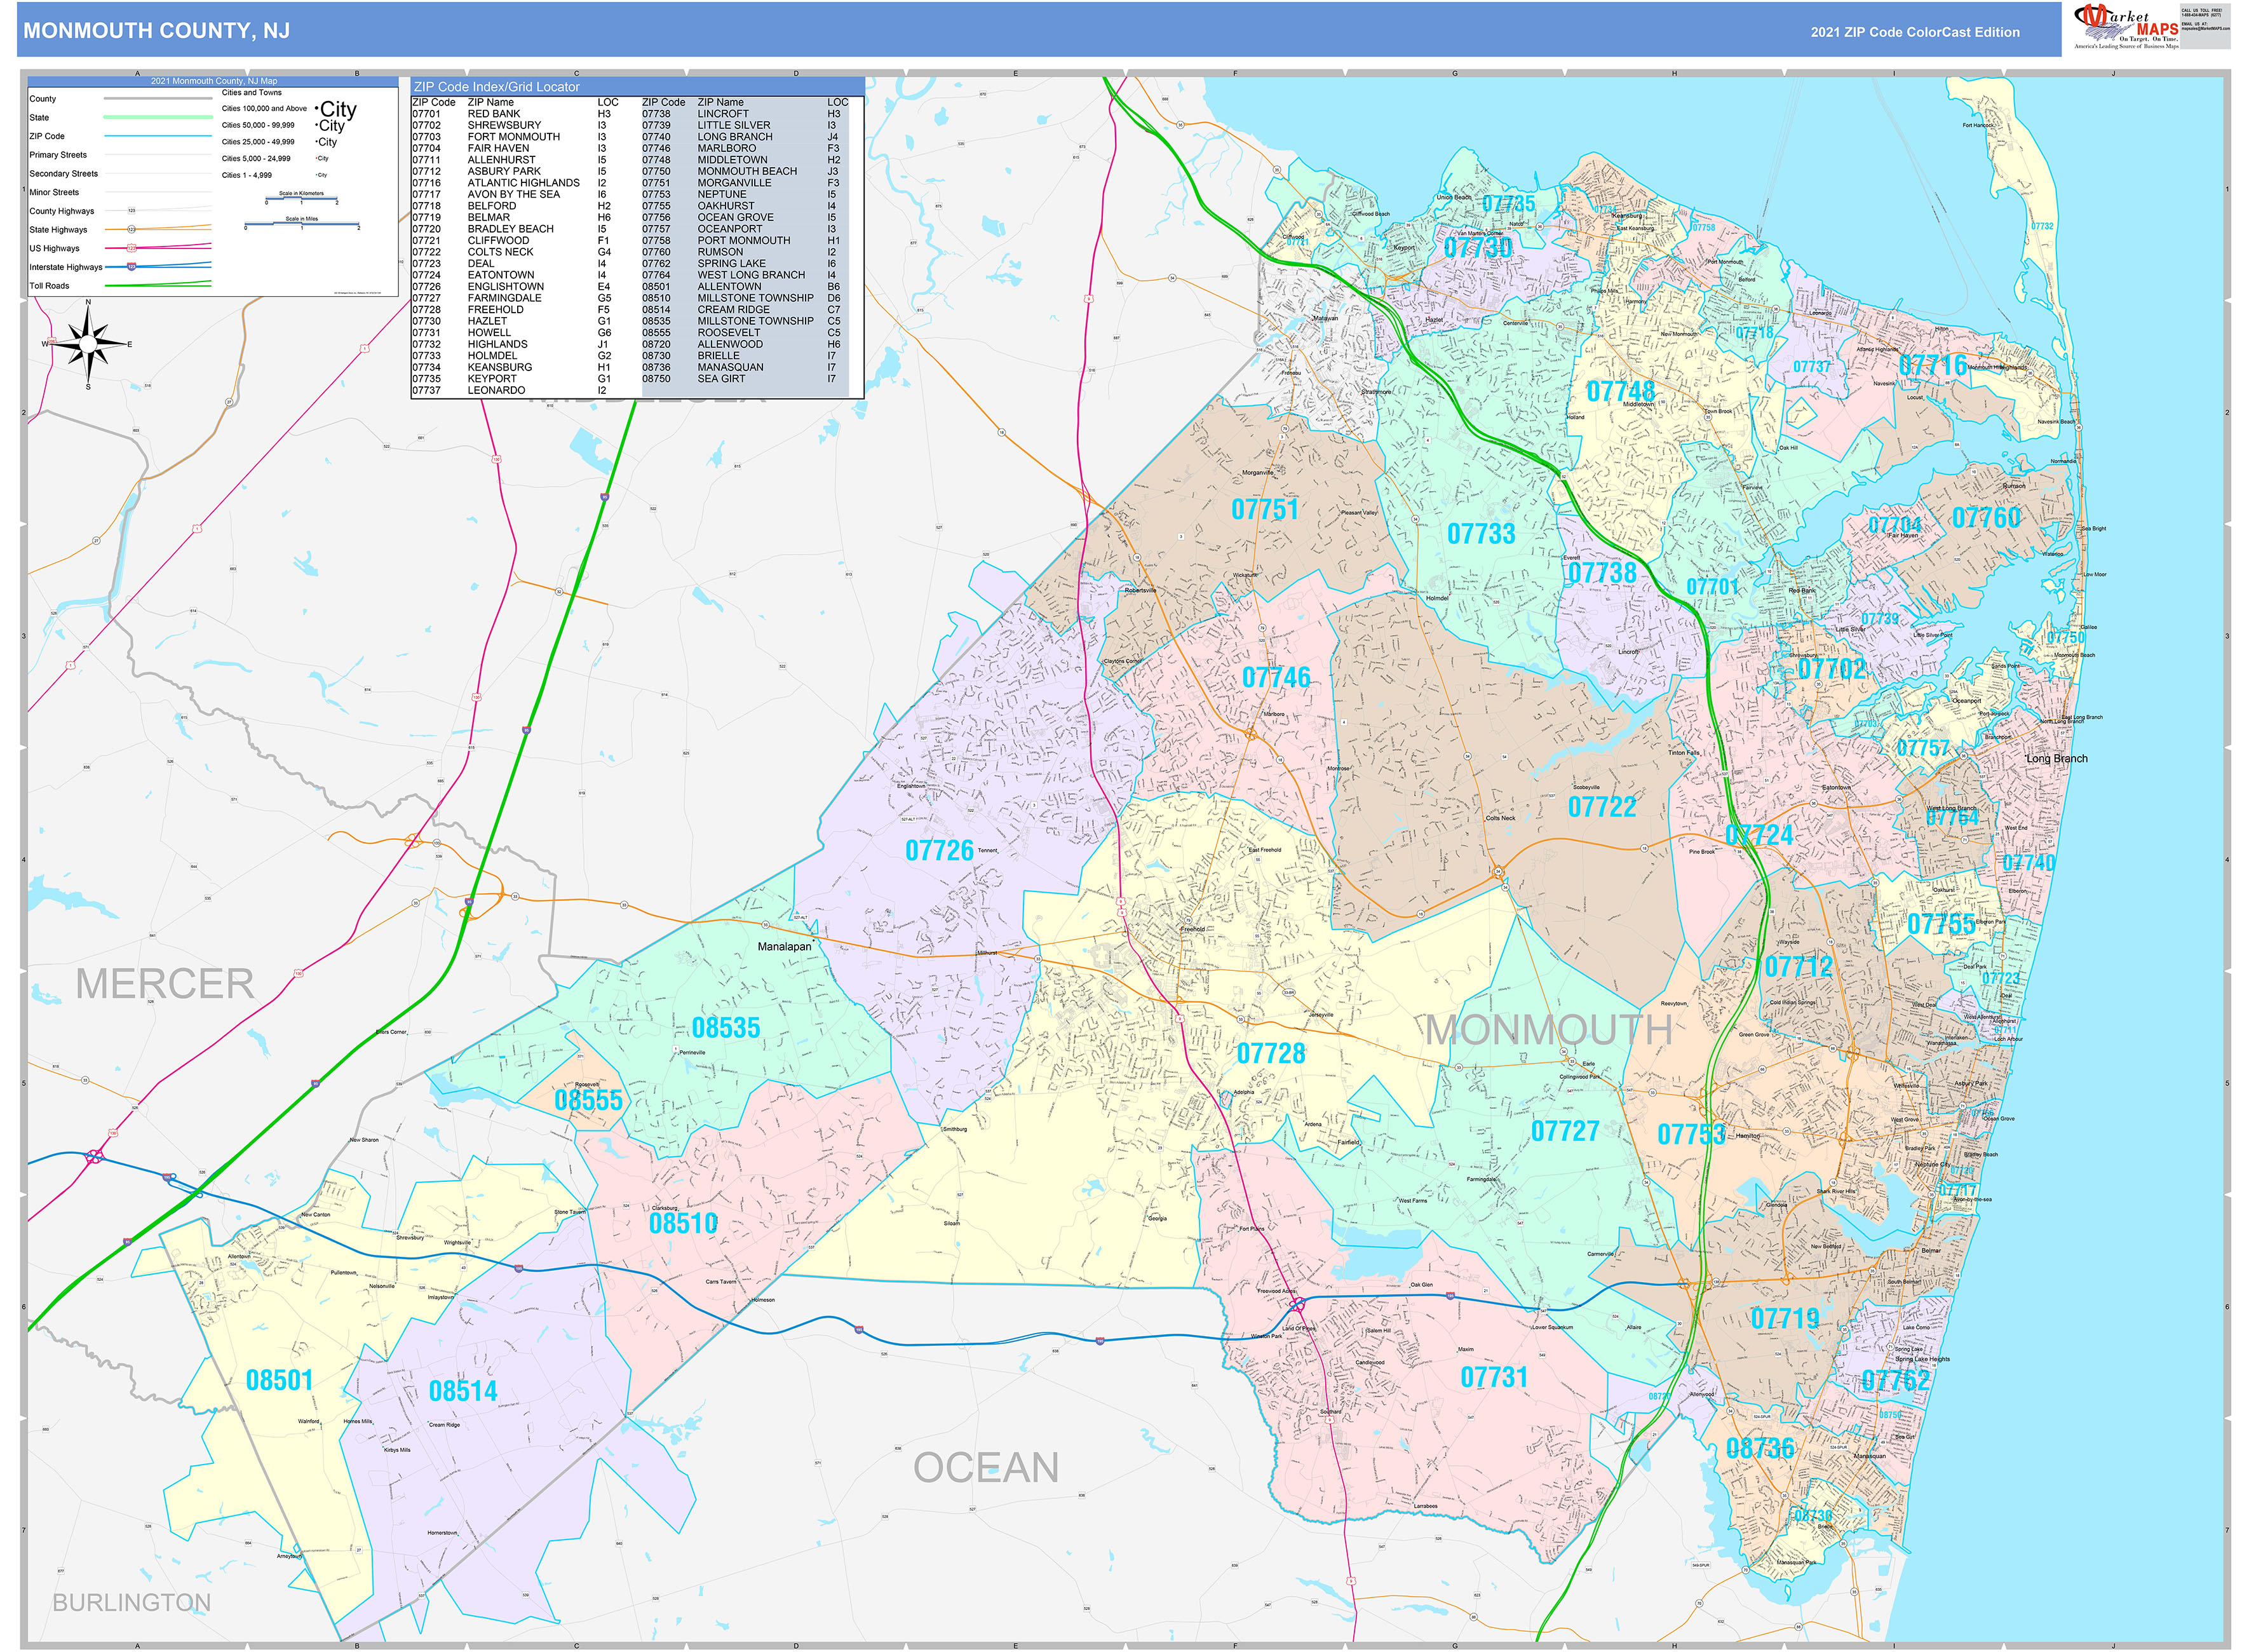Click the 'Manalapan' place label on map
Image resolution: width=2242 pixels, height=1652 pixels.
[785, 946]
